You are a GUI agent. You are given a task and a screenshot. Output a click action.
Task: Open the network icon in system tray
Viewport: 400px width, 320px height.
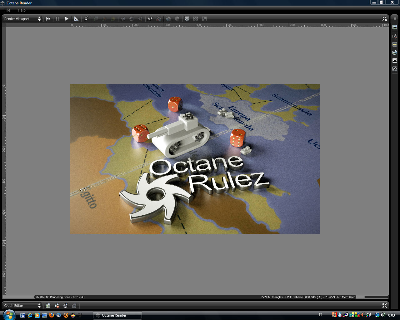[377, 315]
